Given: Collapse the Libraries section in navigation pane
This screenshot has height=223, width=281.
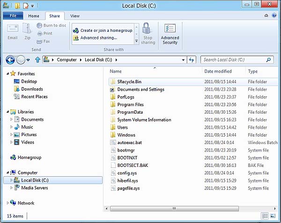Looking at the screenshot, I should 7,112.
